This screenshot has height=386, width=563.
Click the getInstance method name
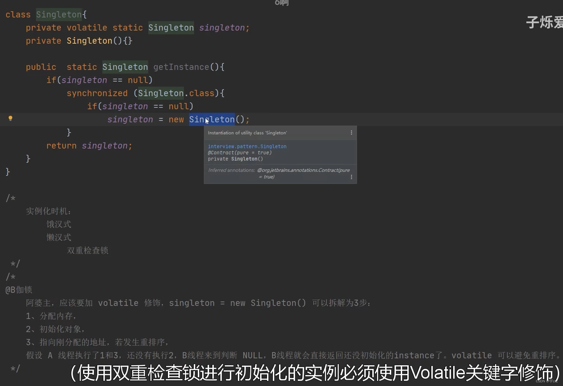click(181, 67)
